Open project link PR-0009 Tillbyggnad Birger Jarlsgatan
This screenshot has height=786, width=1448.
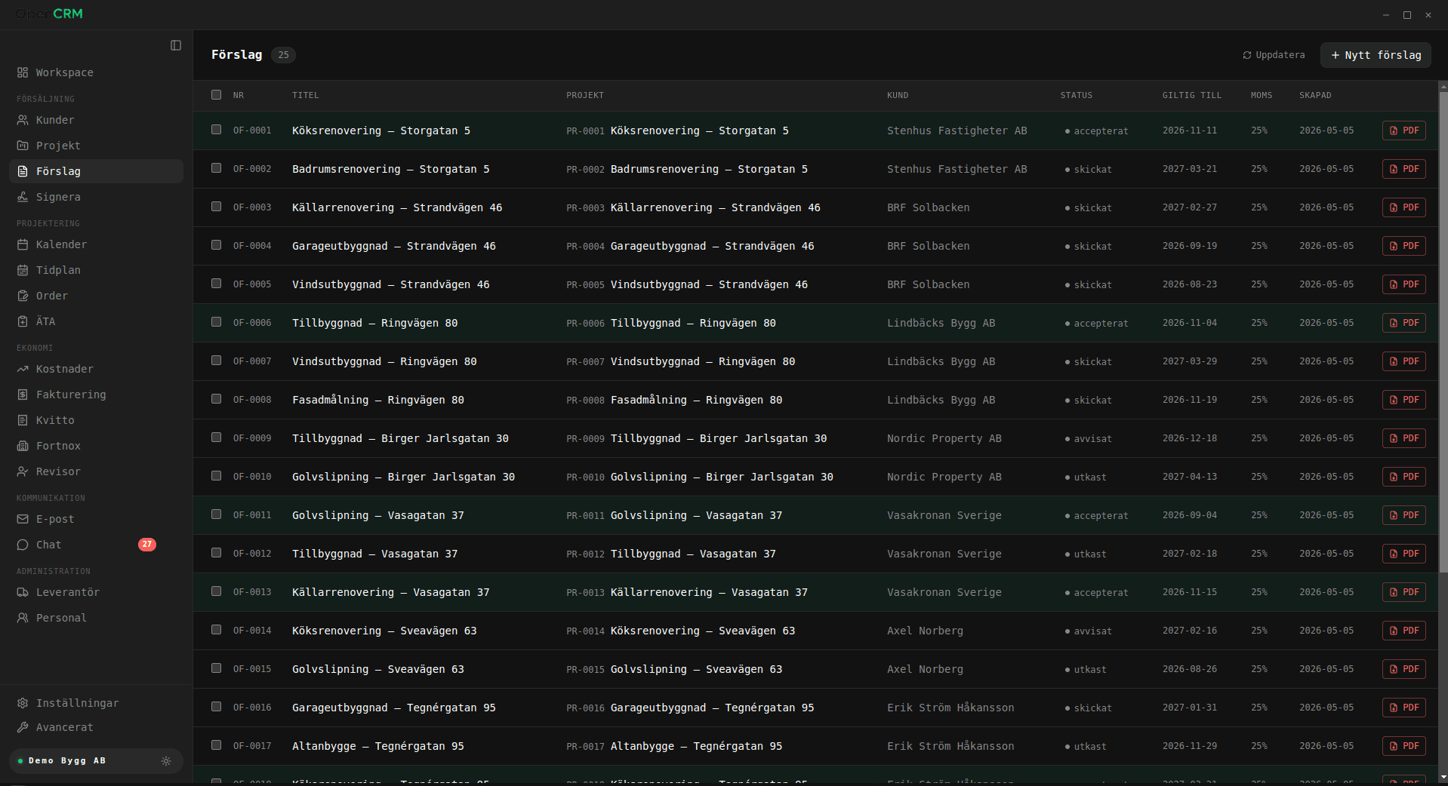click(696, 438)
